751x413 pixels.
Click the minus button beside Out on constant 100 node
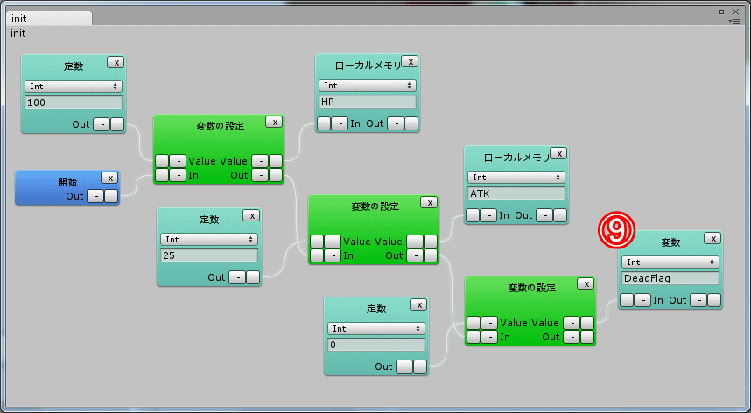click(x=102, y=124)
